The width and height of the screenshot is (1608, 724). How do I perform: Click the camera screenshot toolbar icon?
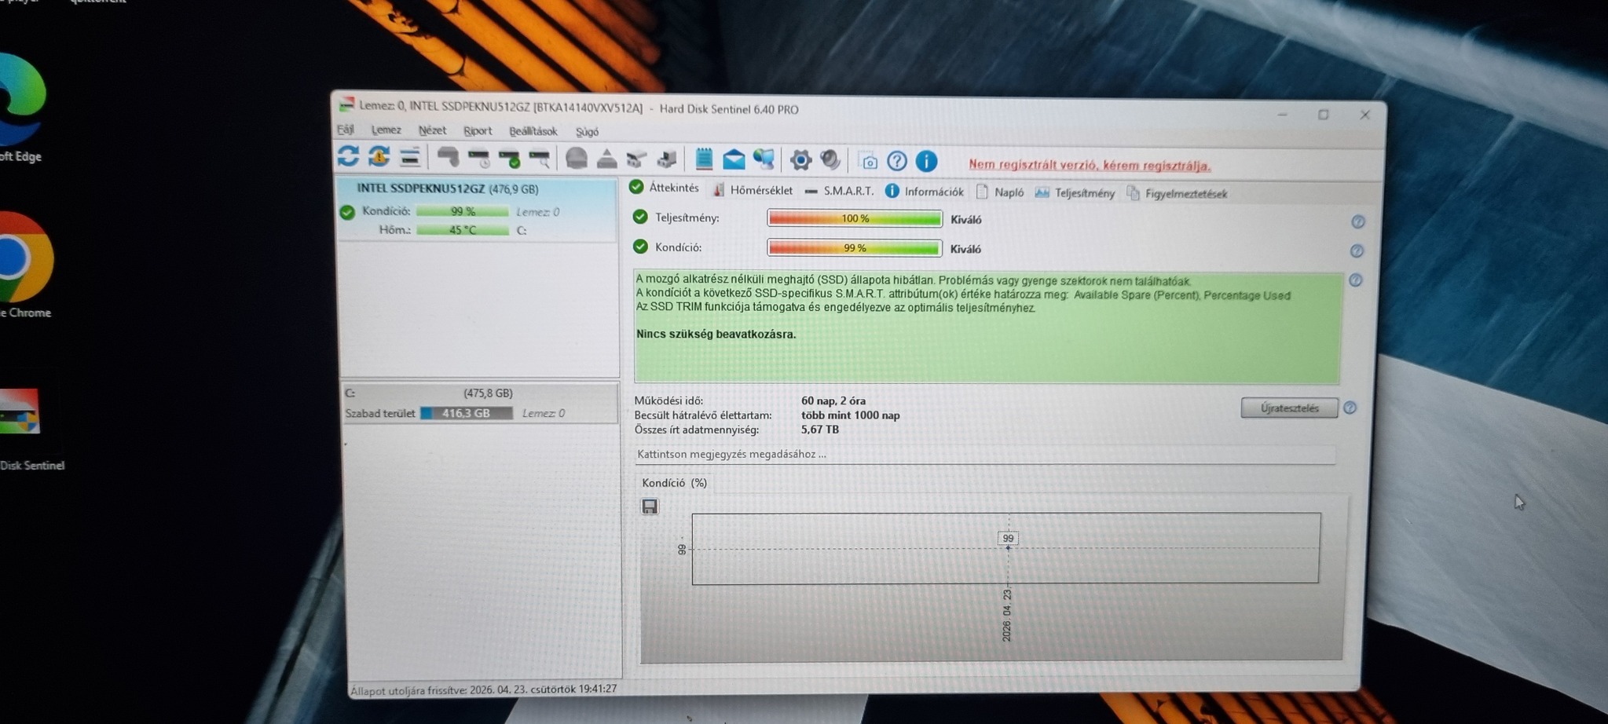click(x=869, y=162)
